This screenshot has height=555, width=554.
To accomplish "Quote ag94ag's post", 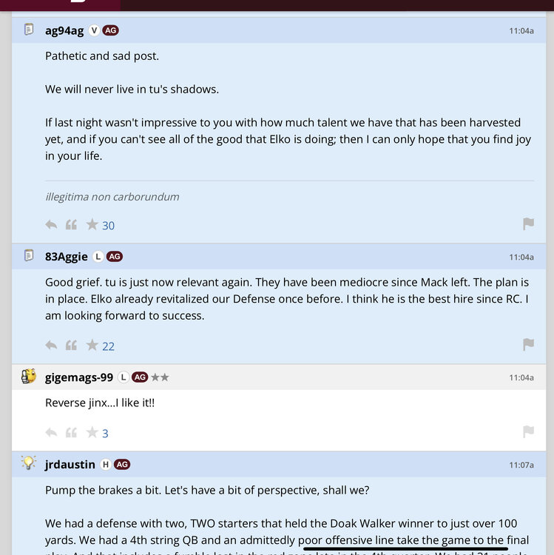I will [71, 224].
